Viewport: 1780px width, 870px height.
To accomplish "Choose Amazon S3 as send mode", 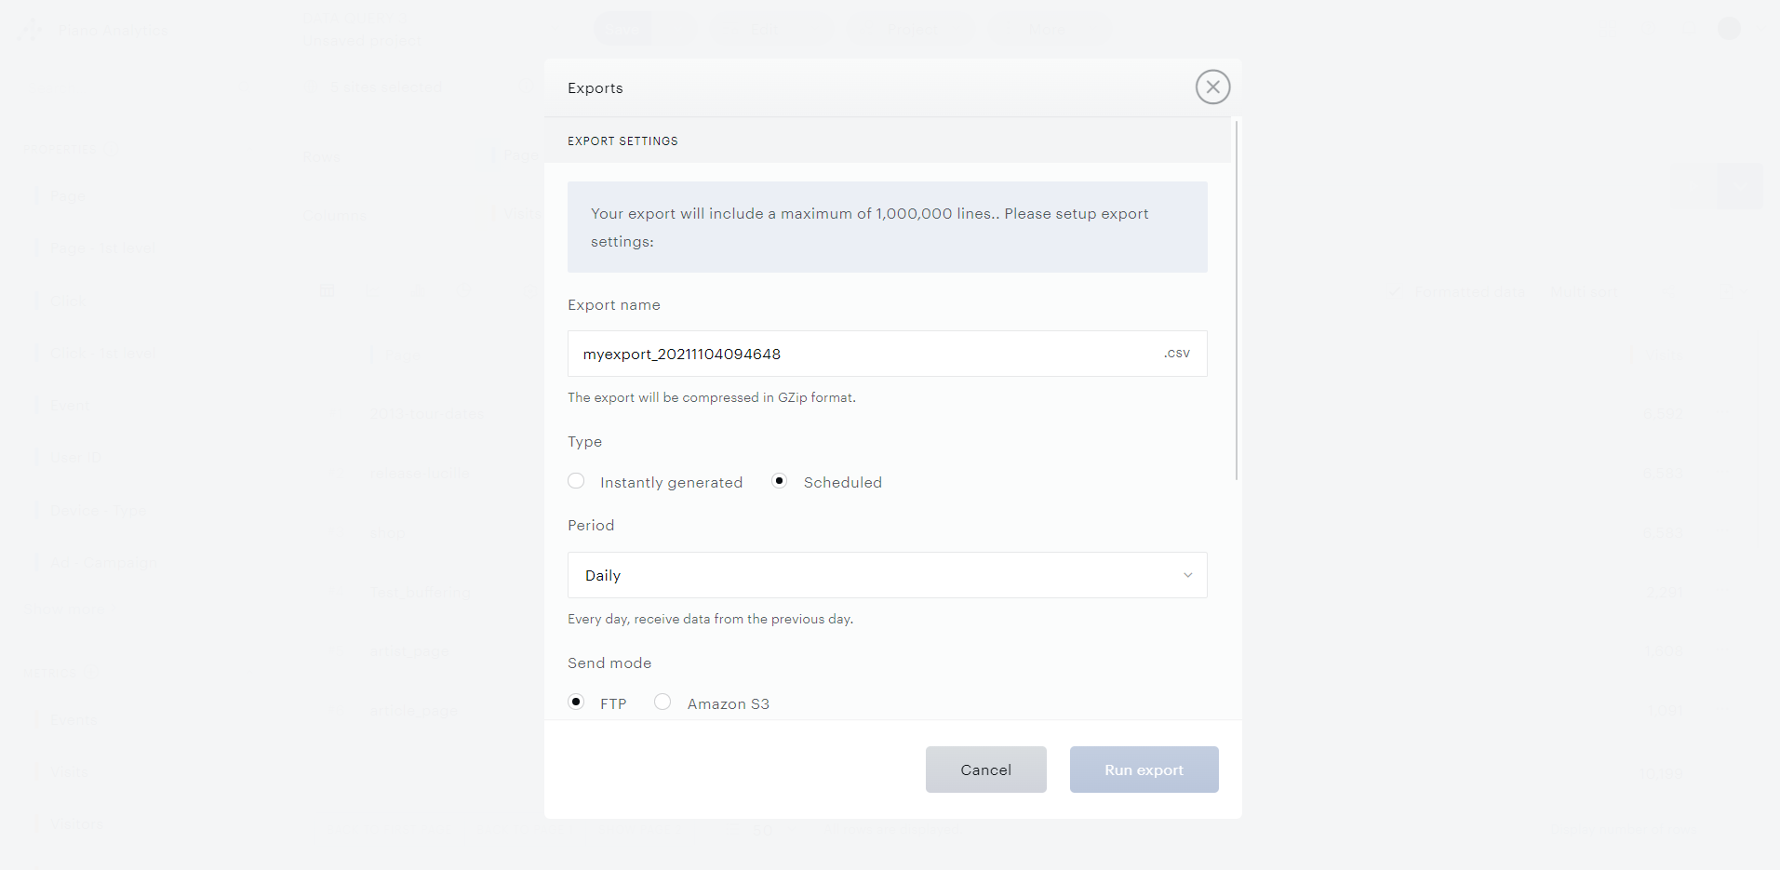I will [x=662, y=703].
